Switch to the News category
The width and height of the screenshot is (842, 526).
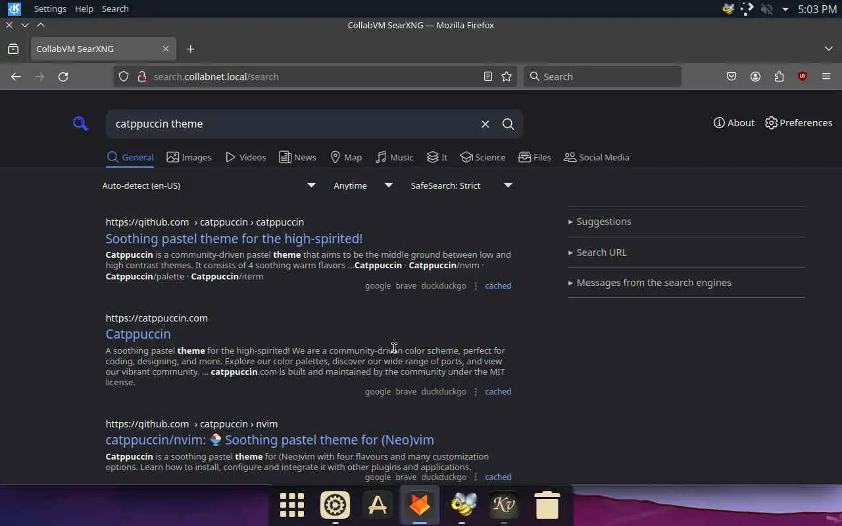point(297,157)
